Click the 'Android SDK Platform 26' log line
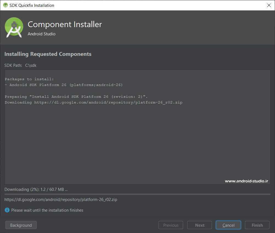Viewport: 275px width, 233px height. (64, 85)
